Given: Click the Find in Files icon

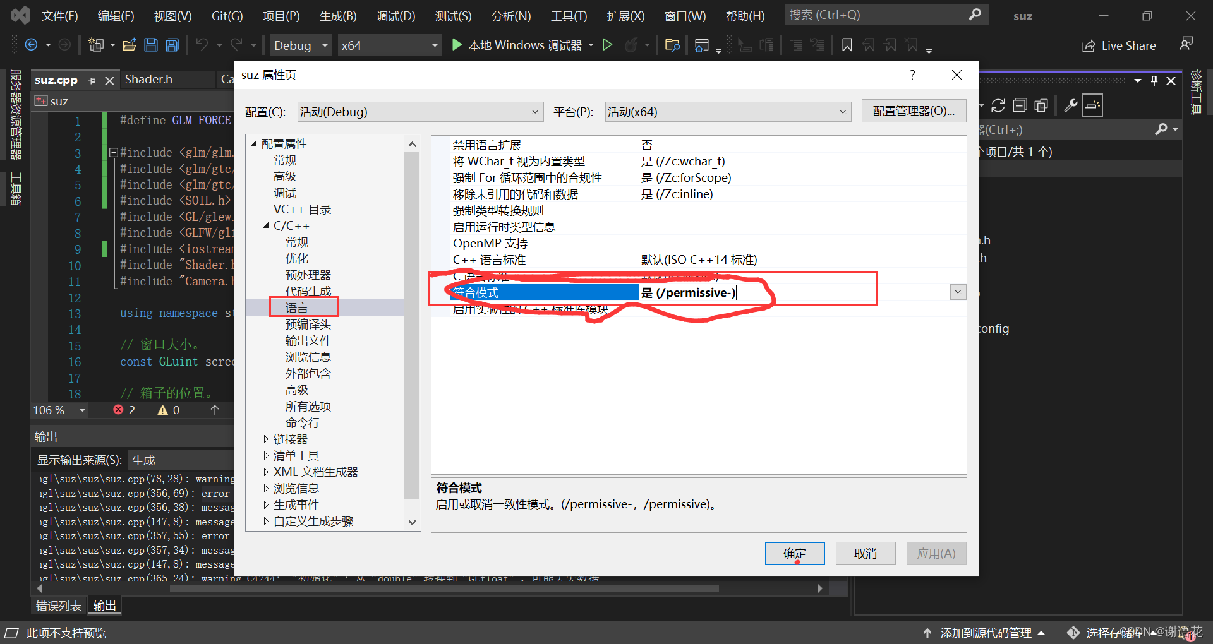Looking at the screenshot, I should 672,45.
